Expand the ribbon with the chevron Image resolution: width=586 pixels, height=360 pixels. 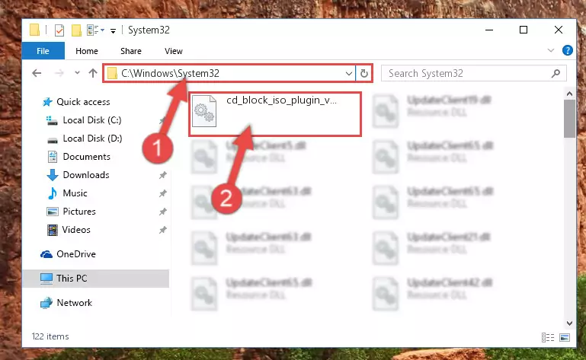click(550, 50)
